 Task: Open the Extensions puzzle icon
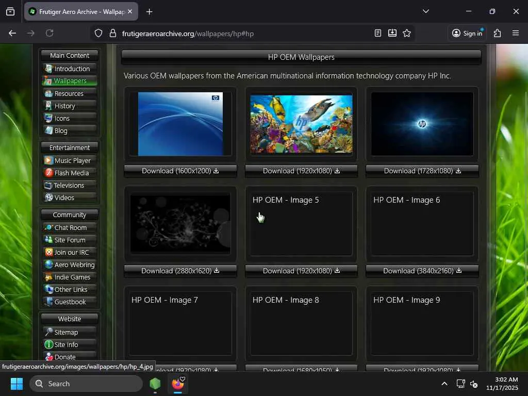coord(497,33)
